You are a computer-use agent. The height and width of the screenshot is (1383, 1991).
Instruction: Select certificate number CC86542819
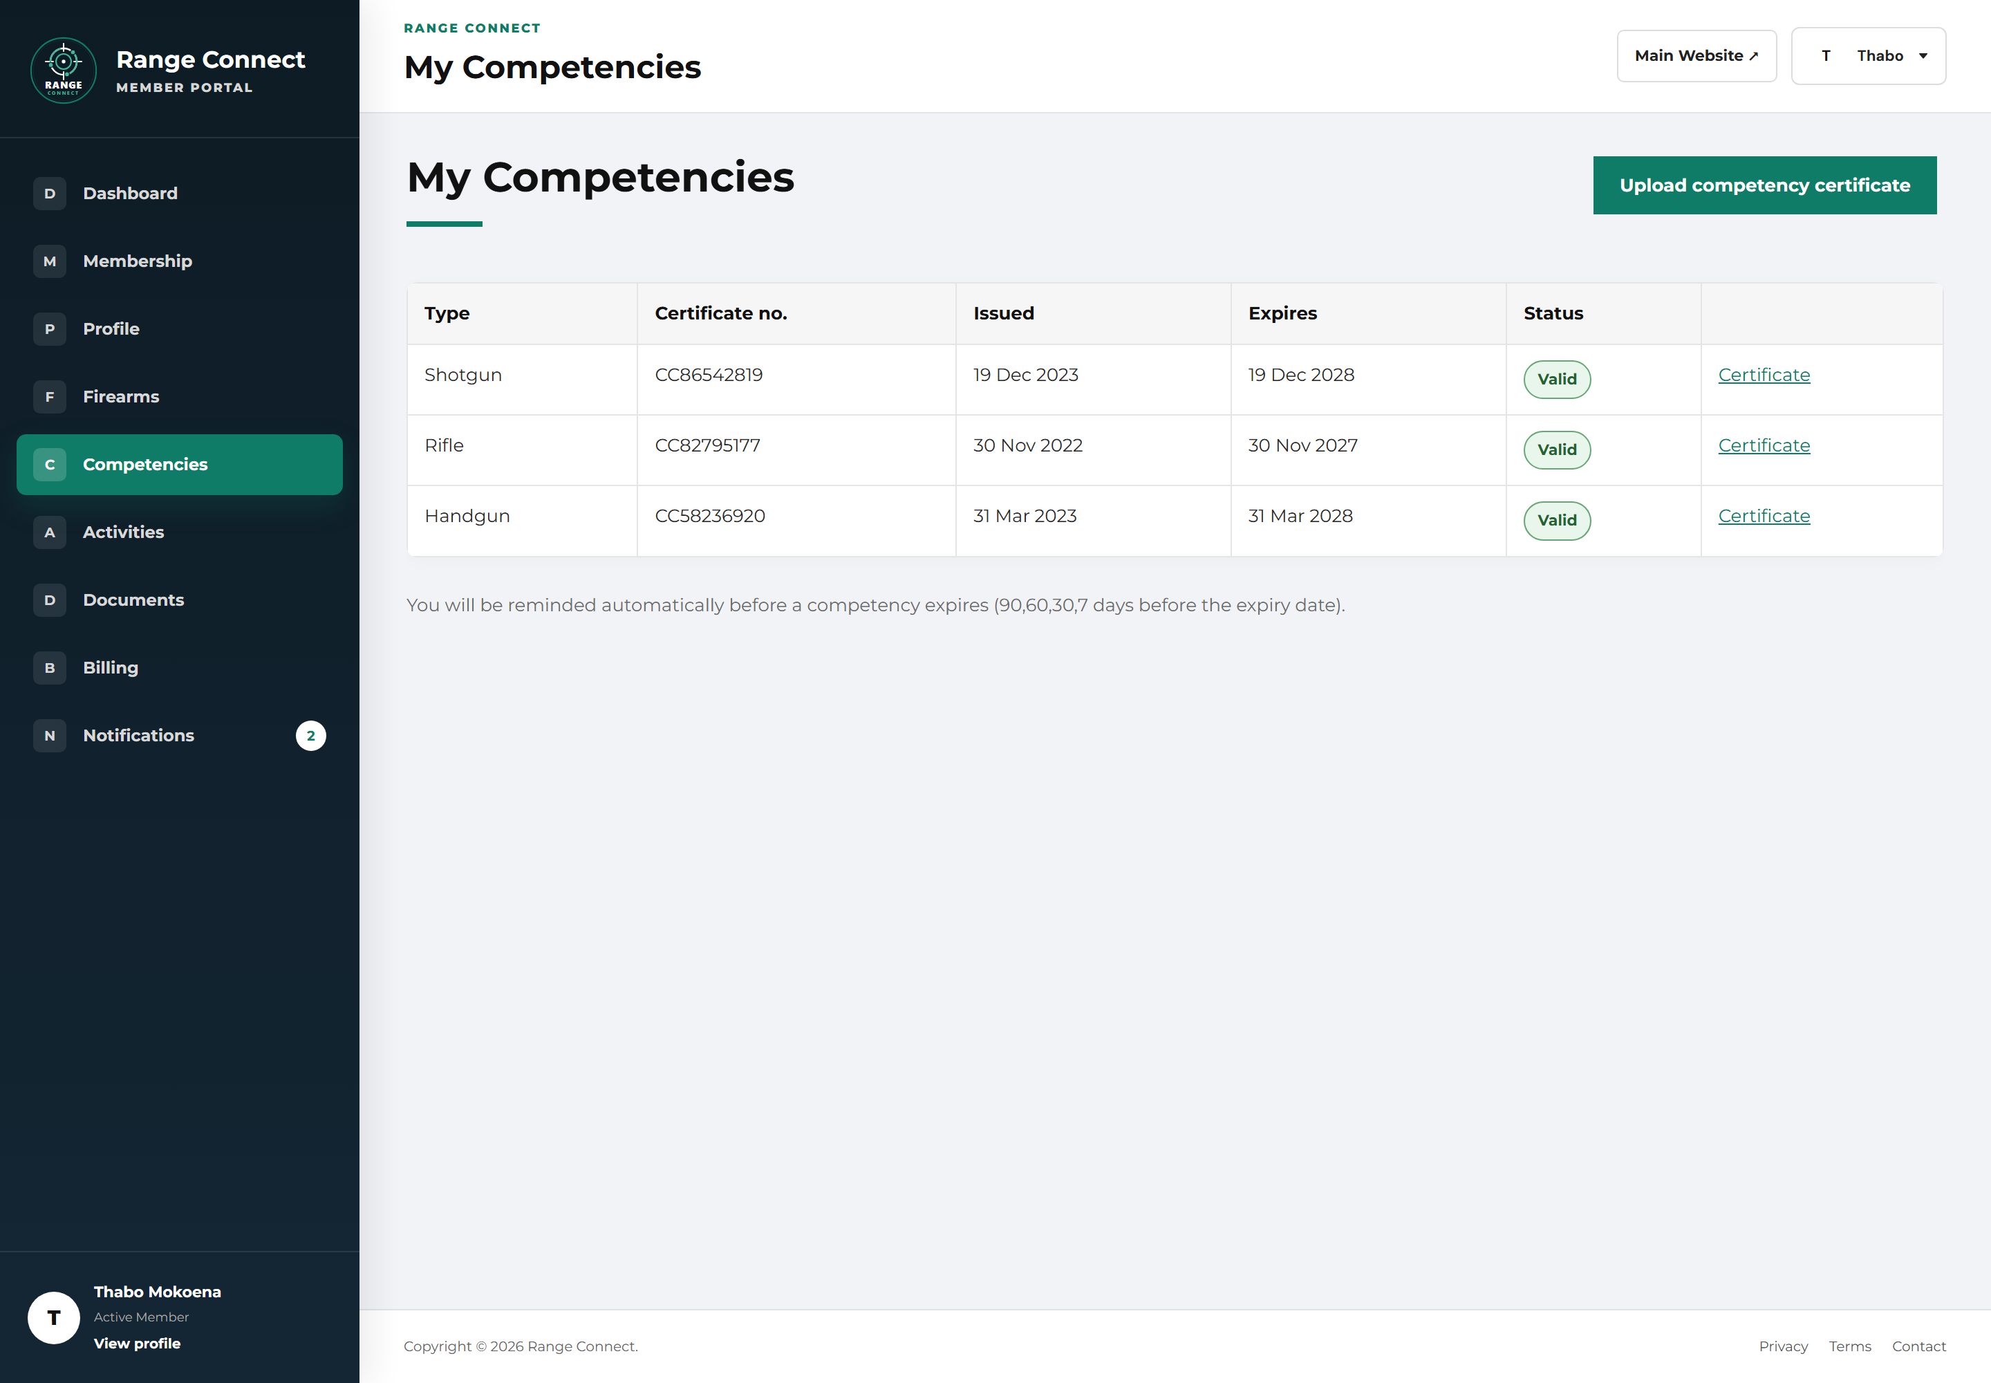coord(708,374)
